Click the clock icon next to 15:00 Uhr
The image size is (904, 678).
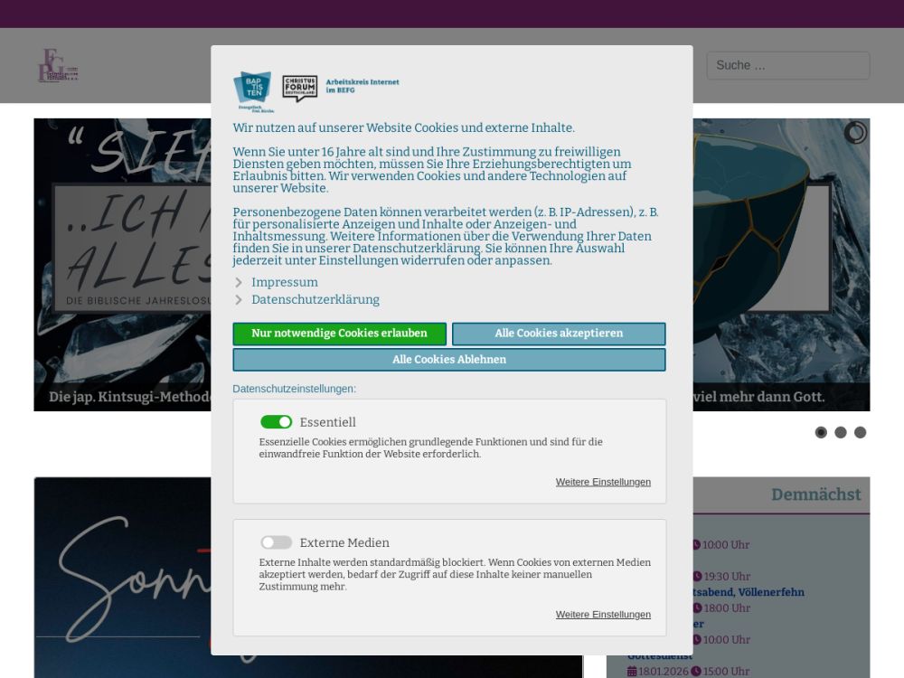click(696, 672)
